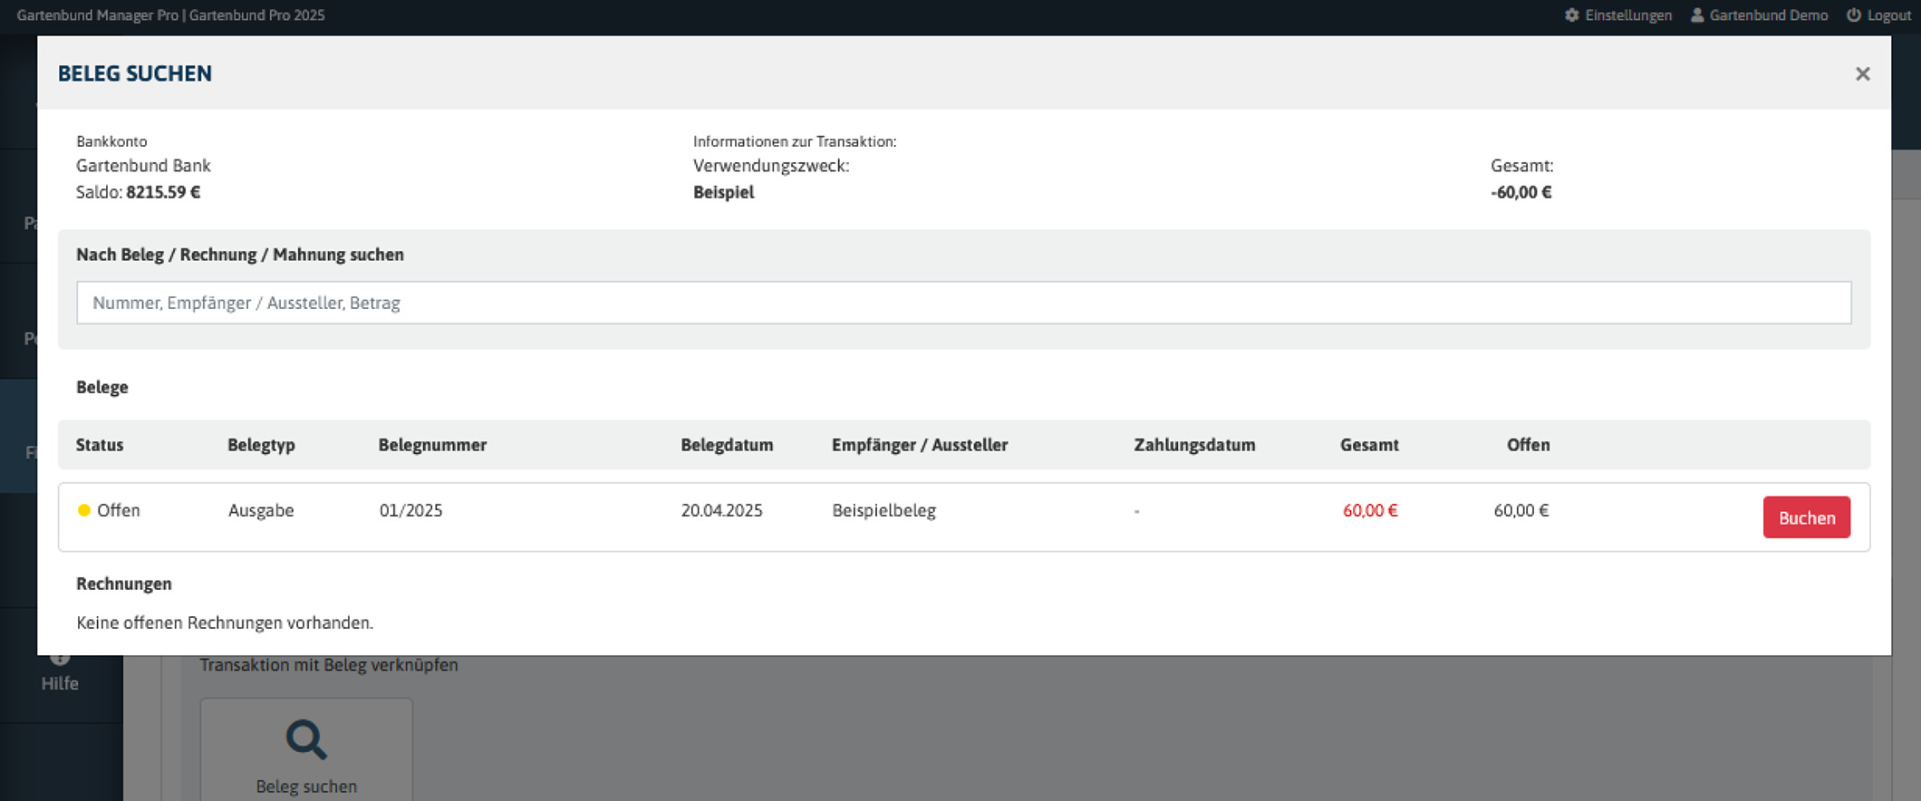
Task: Select the receipt number 01/2025
Action: click(x=410, y=510)
